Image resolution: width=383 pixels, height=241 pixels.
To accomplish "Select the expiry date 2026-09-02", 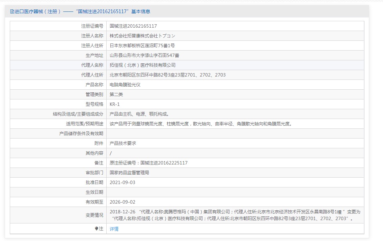I will (122, 202).
